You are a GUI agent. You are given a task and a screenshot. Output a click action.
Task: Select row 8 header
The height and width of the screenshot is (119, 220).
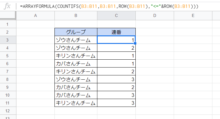pyautogui.click(x=8, y=79)
